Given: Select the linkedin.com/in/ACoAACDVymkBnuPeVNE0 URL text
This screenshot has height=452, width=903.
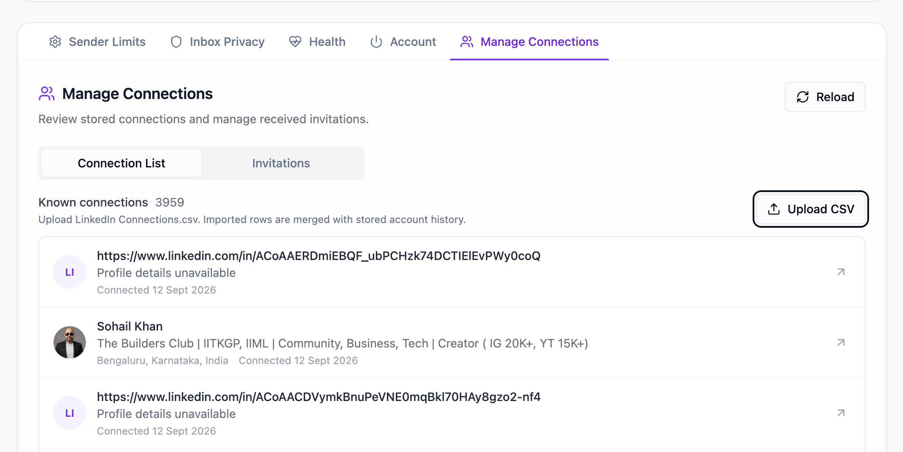Looking at the screenshot, I should [x=319, y=397].
